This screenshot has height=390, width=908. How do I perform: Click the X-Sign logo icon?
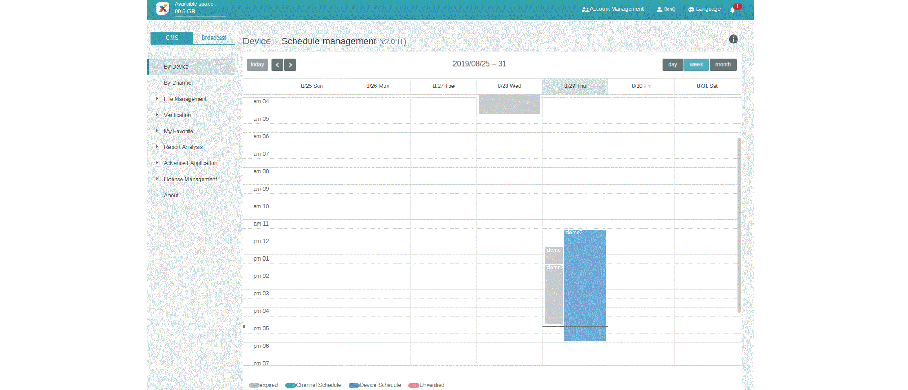point(162,8)
